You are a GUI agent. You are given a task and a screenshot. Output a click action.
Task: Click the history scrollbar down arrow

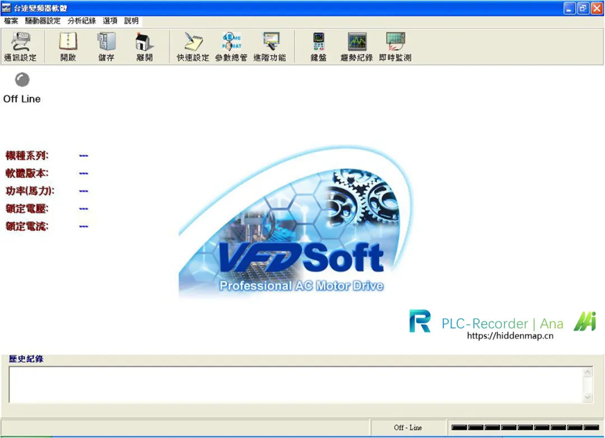[x=588, y=398]
